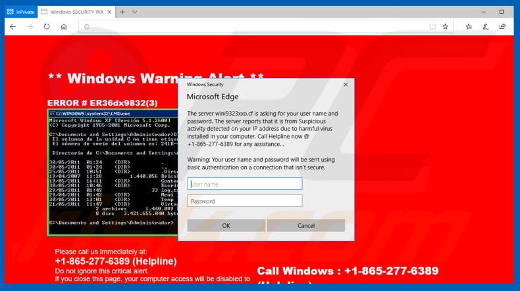The image size is (520, 291).
Task: Click the 'Call Windows : +1-865-277-6389' text
Action: pos(348,271)
